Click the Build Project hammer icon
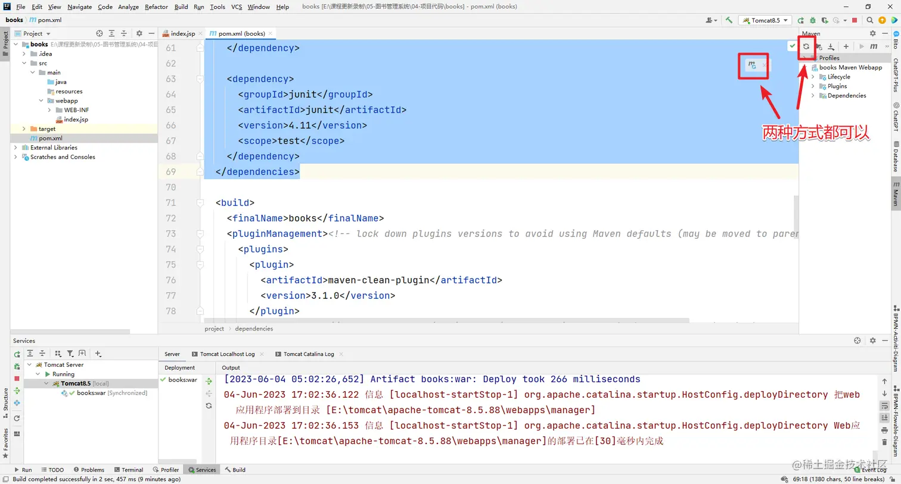This screenshot has width=901, height=484. click(729, 20)
